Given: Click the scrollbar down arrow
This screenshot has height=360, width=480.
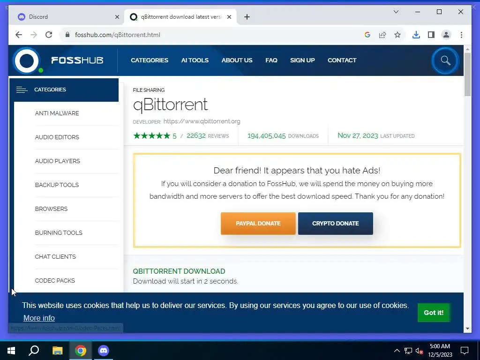Looking at the screenshot, I should click(467, 329).
